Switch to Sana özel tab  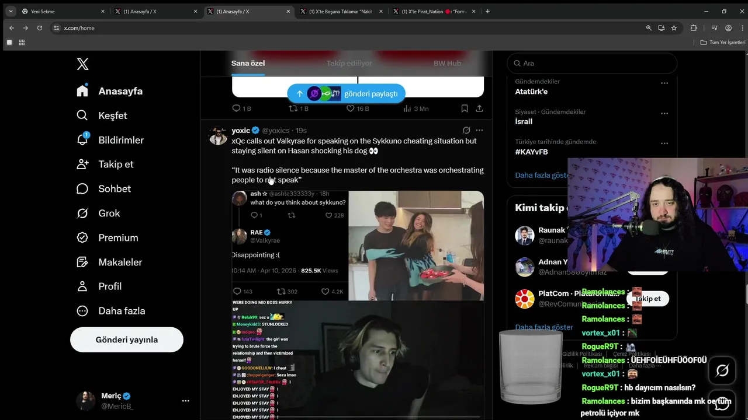248,63
